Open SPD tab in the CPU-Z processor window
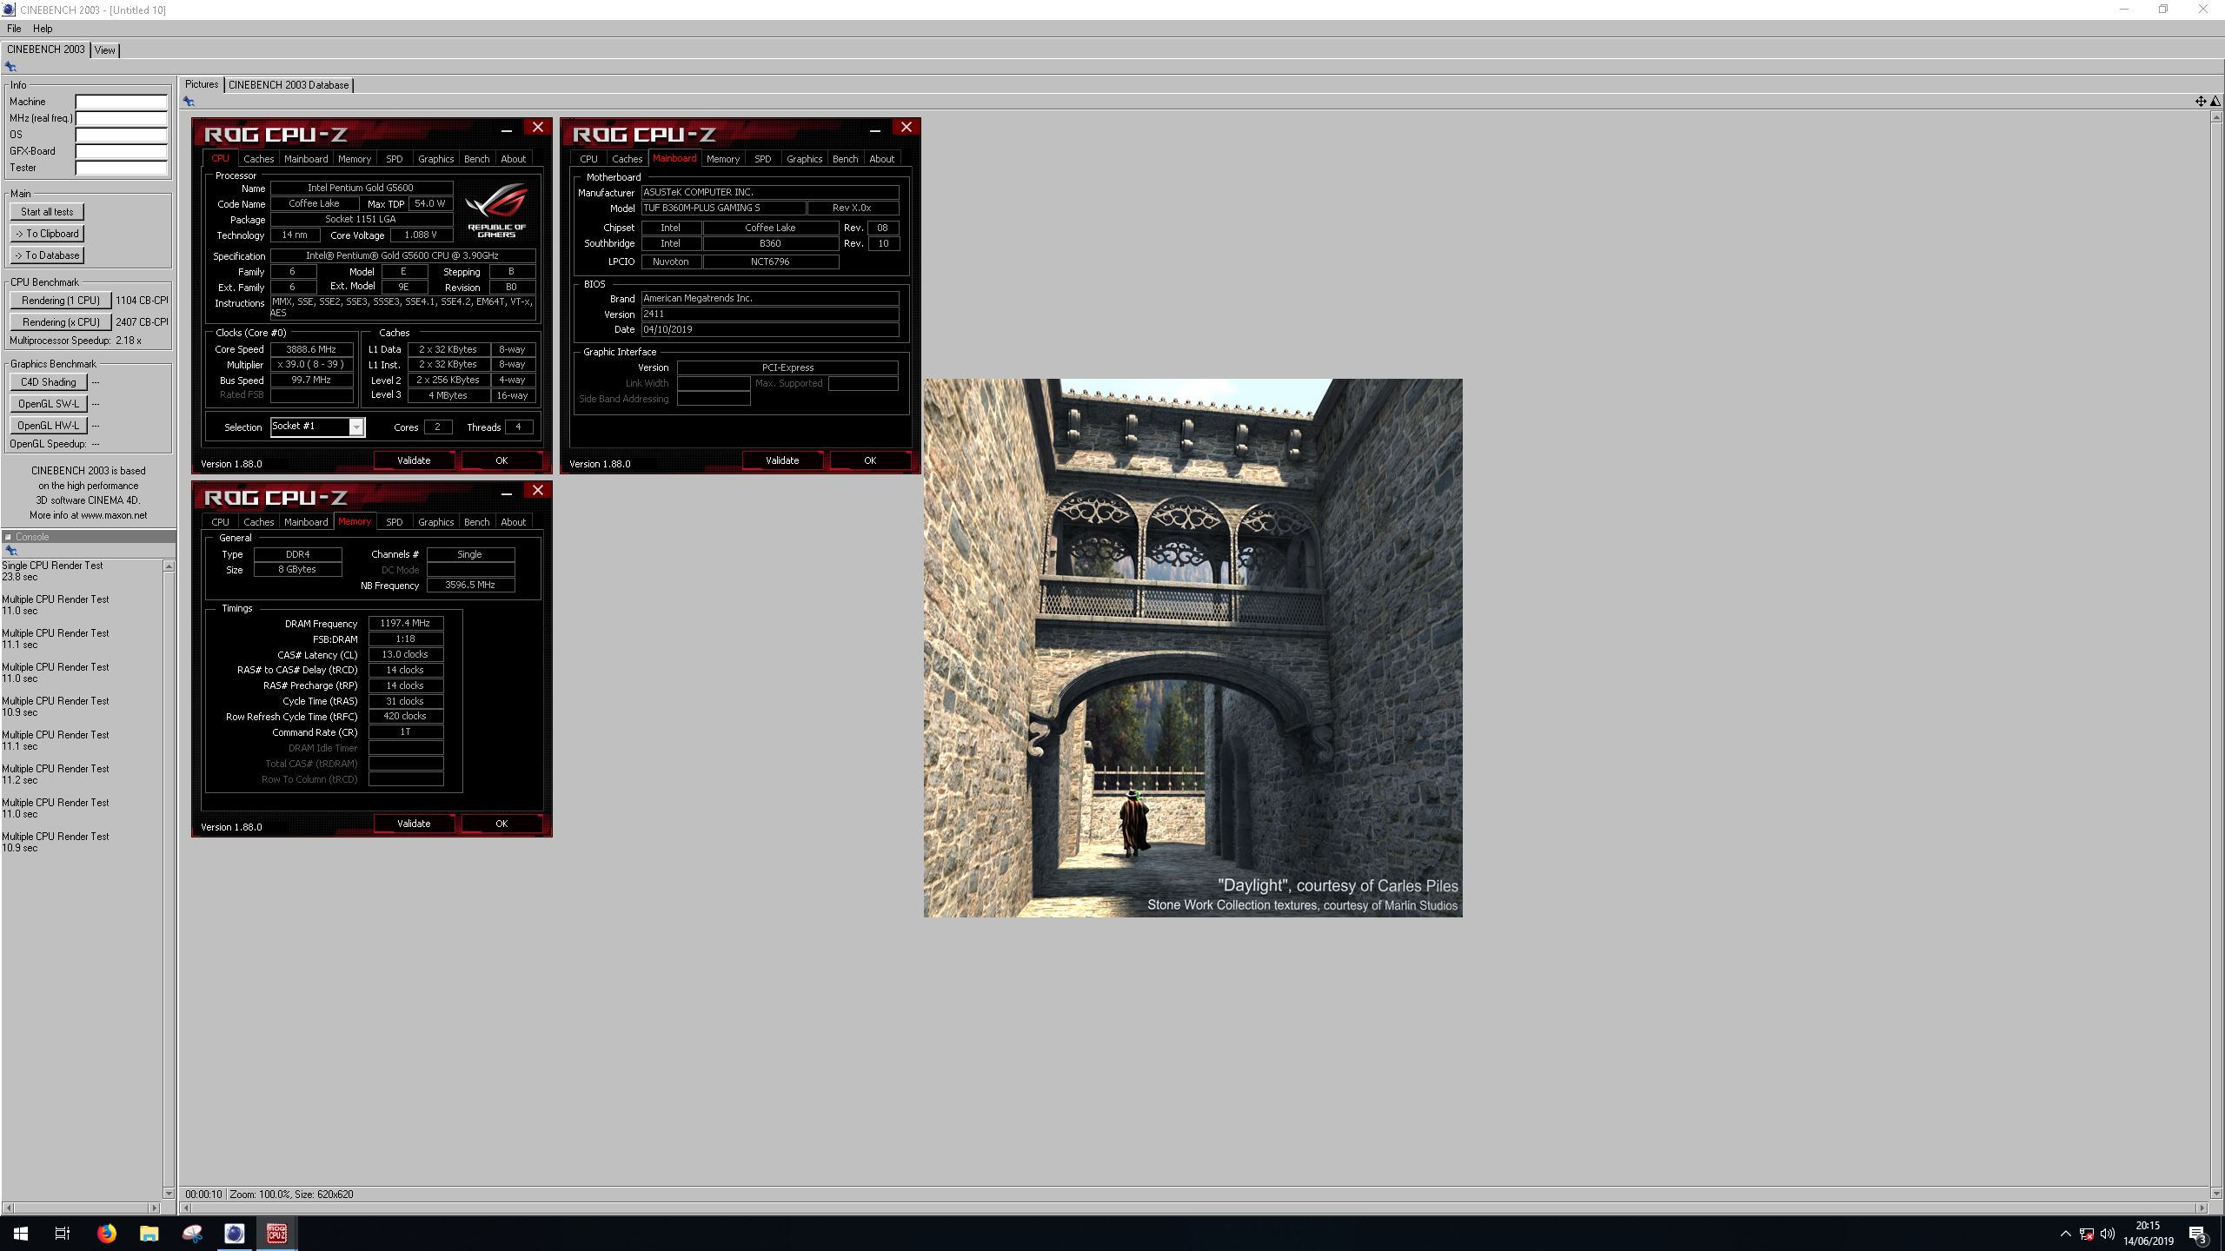2225x1251 pixels. pyautogui.click(x=394, y=159)
